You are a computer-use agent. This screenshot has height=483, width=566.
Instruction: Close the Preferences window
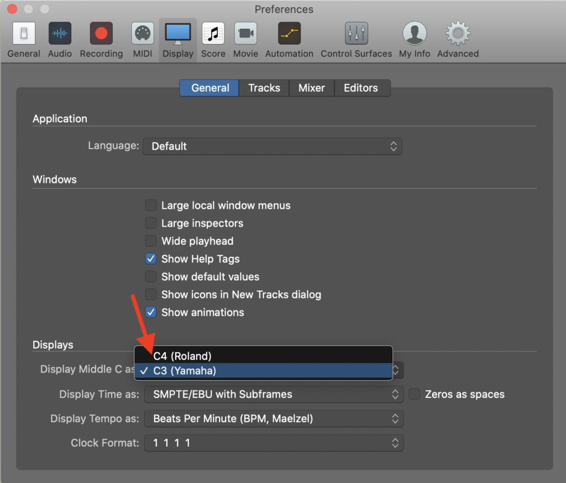point(12,9)
